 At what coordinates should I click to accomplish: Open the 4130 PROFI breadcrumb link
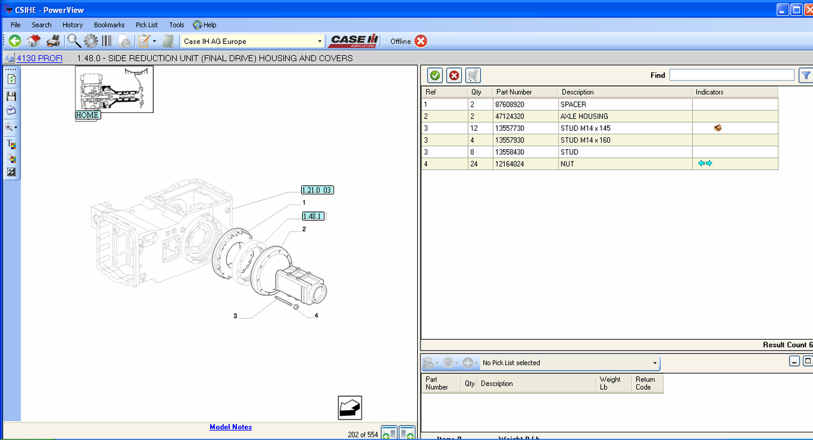[x=39, y=58]
